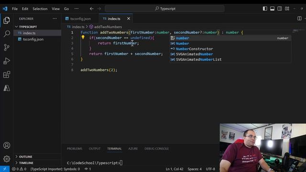Open the Azure view in activity bar

(x=7, y=88)
